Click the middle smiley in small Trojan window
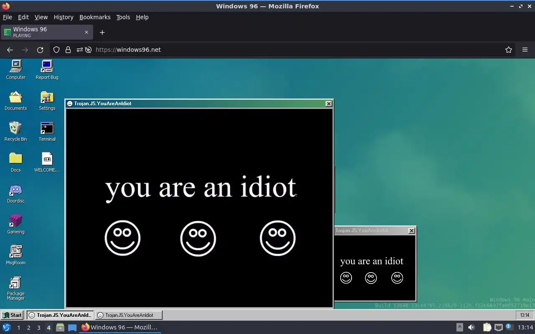Screen dimensions: 535x334 coord(371,278)
